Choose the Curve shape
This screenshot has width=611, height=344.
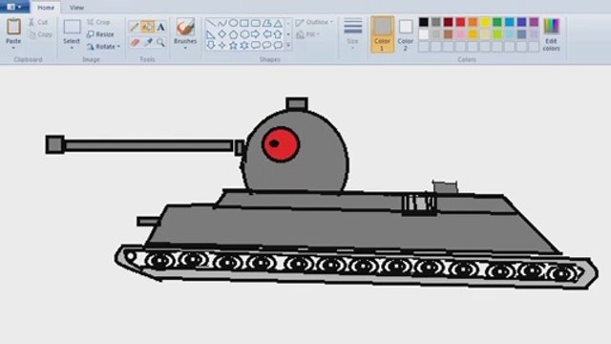click(221, 23)
